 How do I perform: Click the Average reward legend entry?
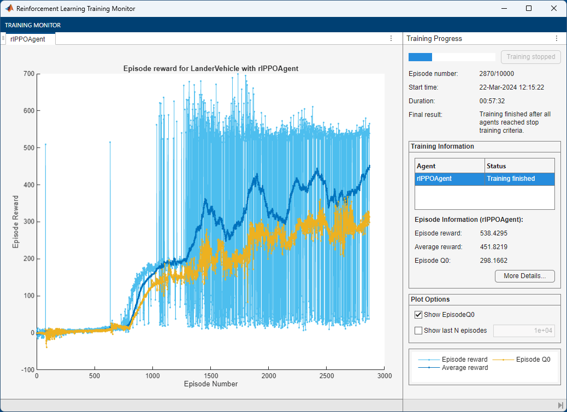click(x=453, y=368)
